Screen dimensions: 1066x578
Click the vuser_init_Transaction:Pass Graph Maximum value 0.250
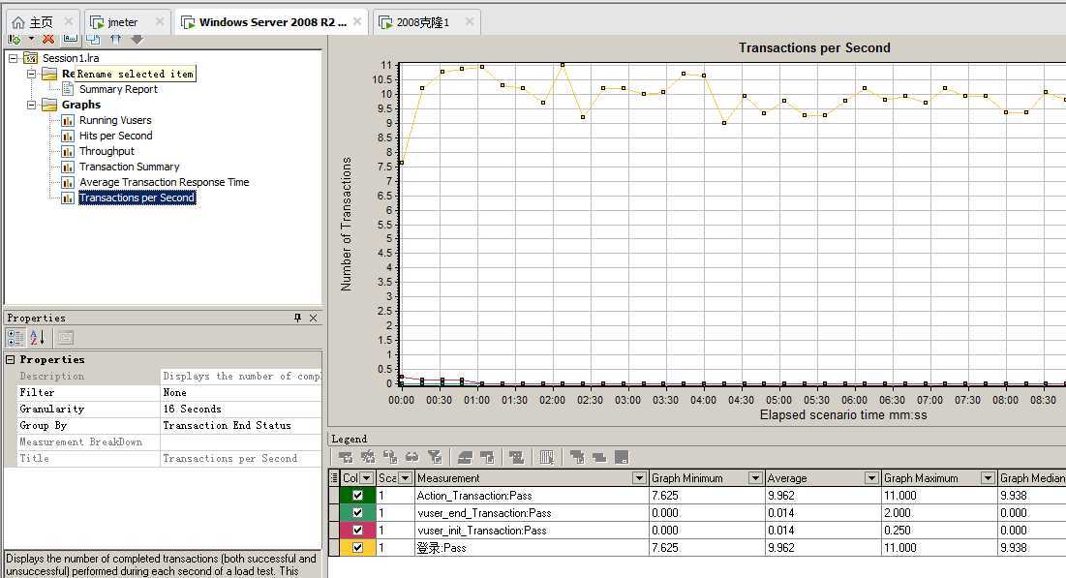click(x=939, y=531)
